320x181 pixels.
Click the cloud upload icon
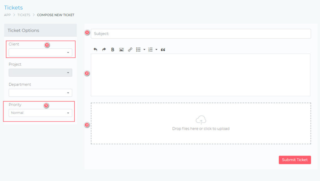(x=201, y=120)
